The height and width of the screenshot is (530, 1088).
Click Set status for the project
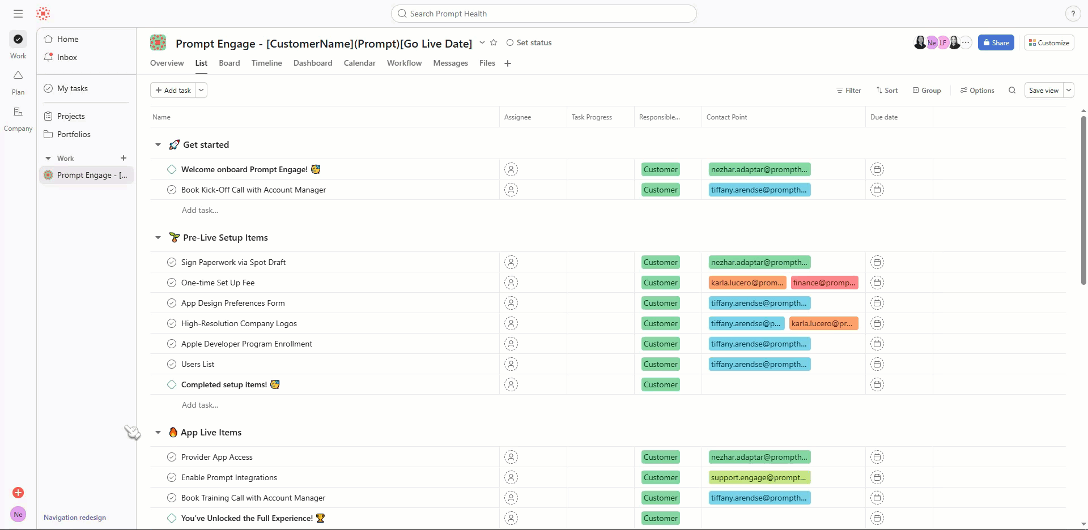pyautogui.click(x=529, y=42)
